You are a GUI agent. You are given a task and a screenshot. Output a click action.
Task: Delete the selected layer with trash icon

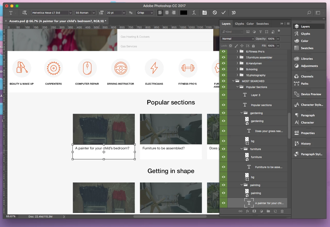coord(282,211)
